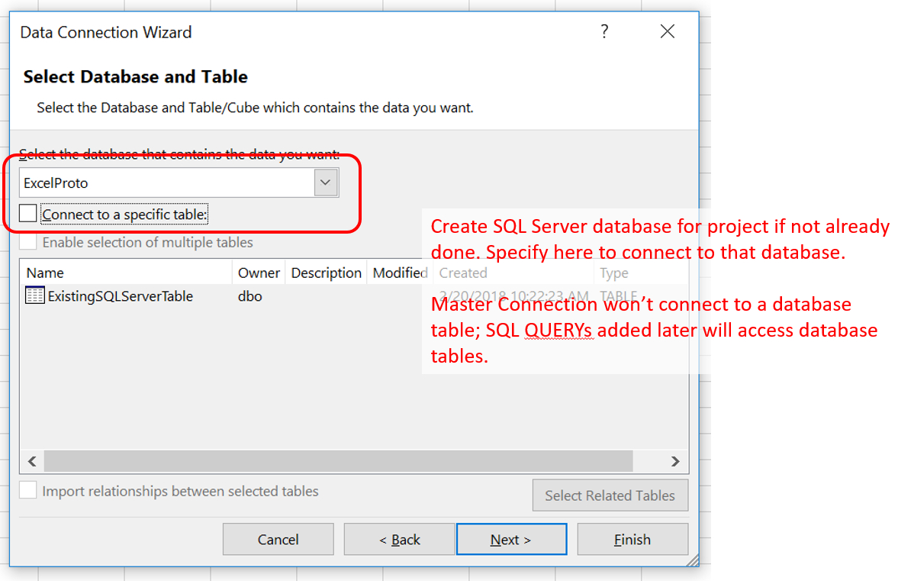Viewport: 898px width, 581px height.
Task: Open the ExcelProto database dropdown arrow
Action: (326, 183)
